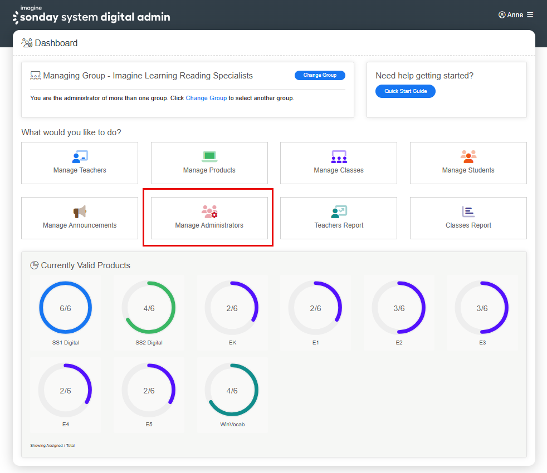The width and height of the screenshot is (547, 473).
Task: Select the WinVocab product card
Action: coord(232,395)
